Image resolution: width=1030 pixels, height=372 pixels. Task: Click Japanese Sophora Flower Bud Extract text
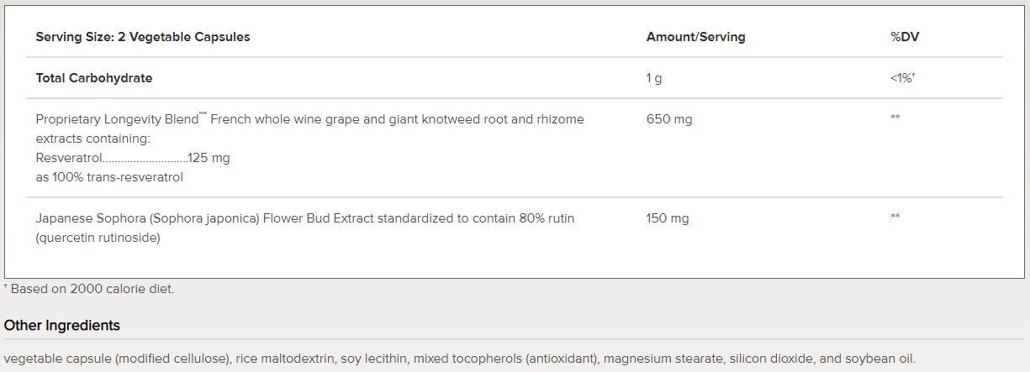tap(305, 218)
